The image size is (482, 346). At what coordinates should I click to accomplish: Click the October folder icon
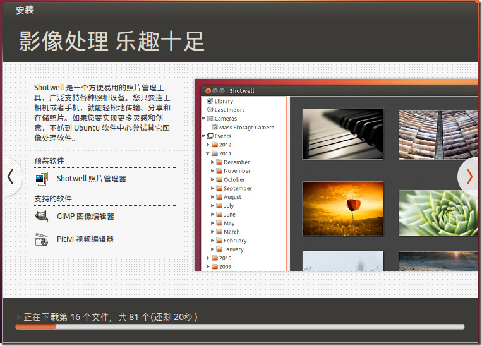coord(219,179)
